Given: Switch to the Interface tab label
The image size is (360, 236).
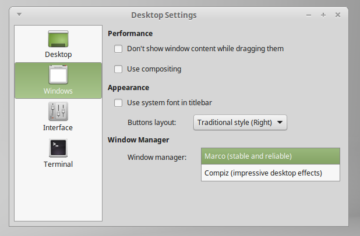Looking at the screenshot, I should (x=58, y=127).
